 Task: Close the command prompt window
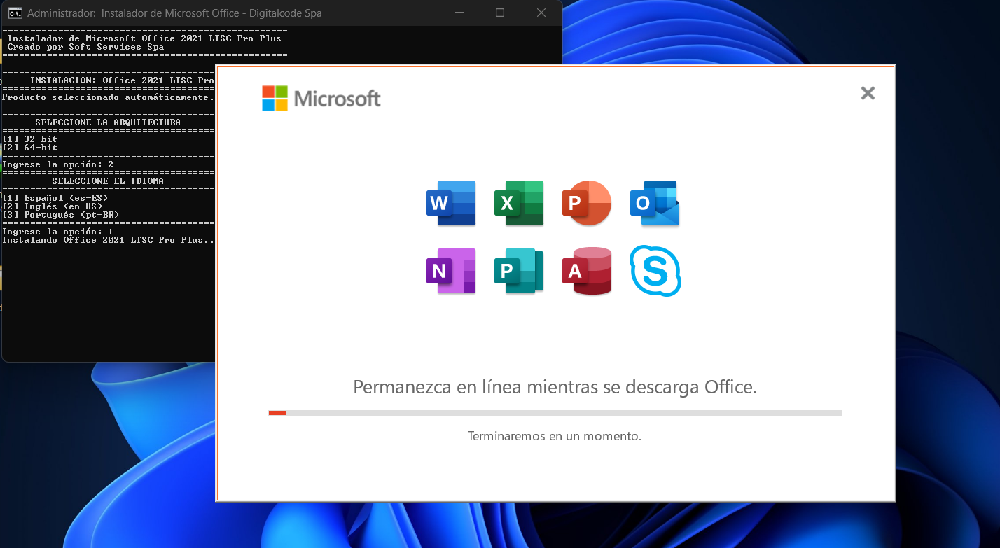(x=541, y=13)
